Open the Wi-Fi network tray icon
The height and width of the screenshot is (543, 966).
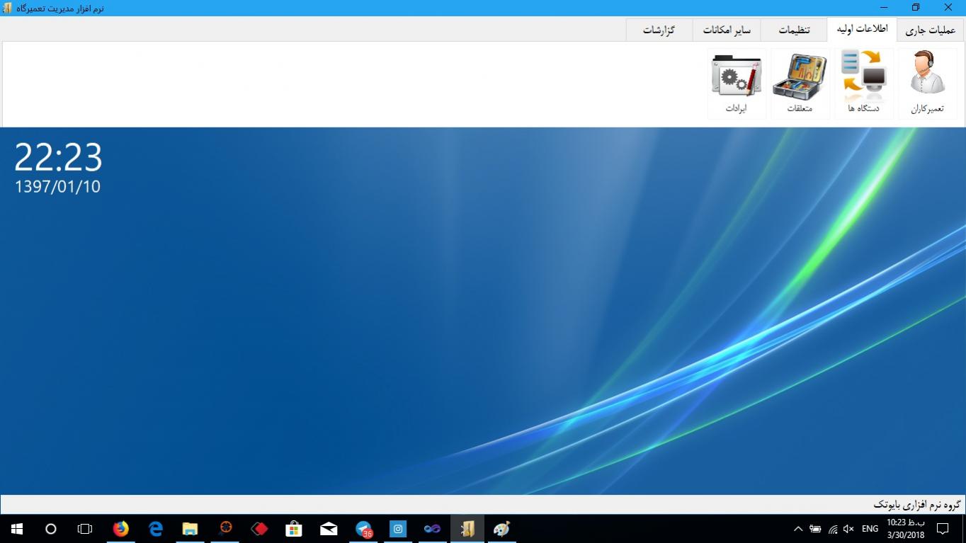point(833,529)
